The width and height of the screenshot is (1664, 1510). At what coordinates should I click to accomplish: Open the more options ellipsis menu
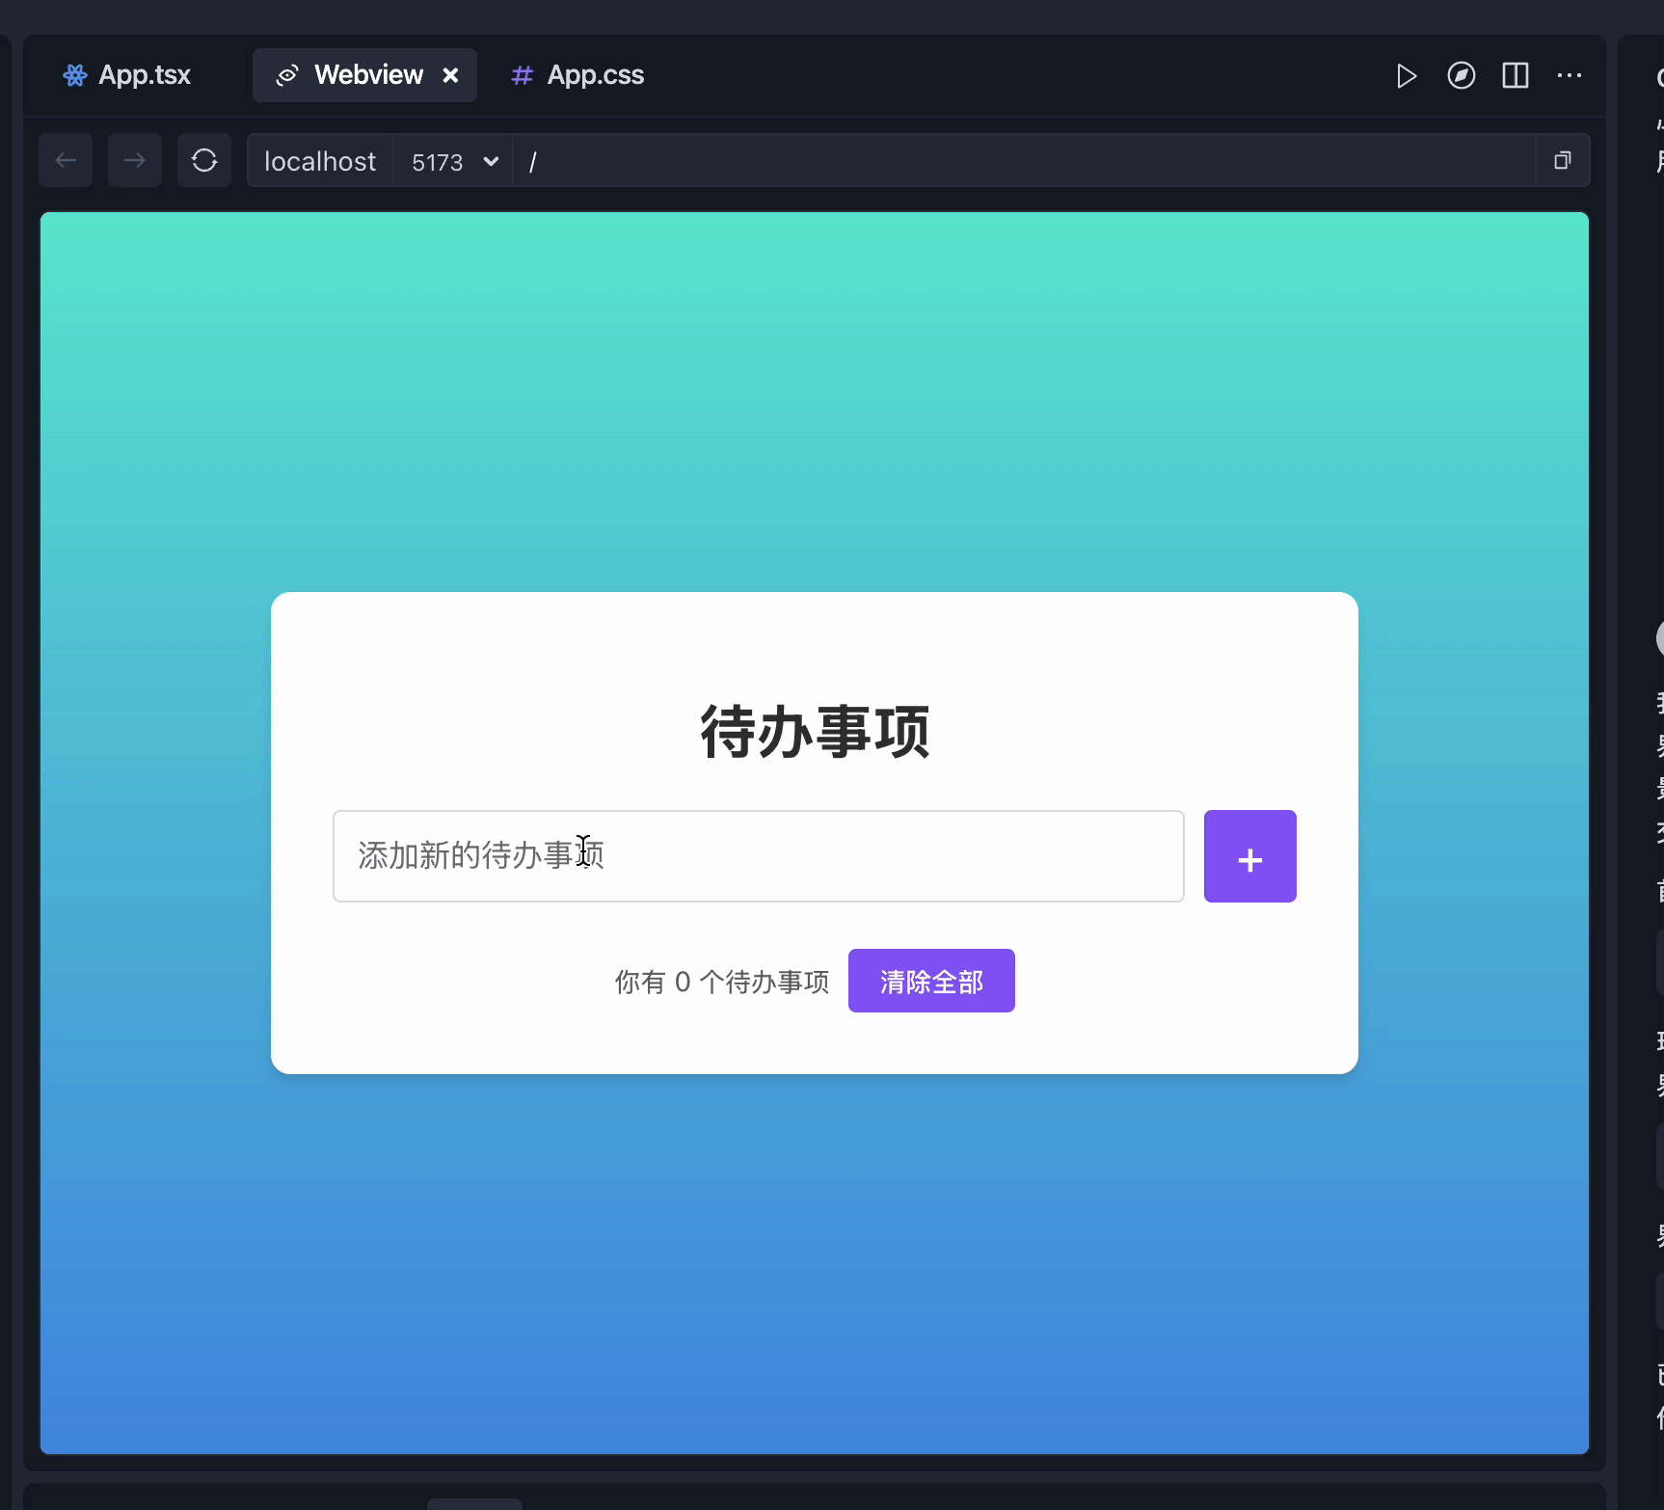[x=1570, y=75]
